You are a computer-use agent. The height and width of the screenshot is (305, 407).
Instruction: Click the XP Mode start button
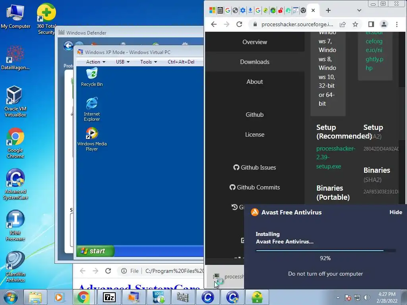point(95,251)
